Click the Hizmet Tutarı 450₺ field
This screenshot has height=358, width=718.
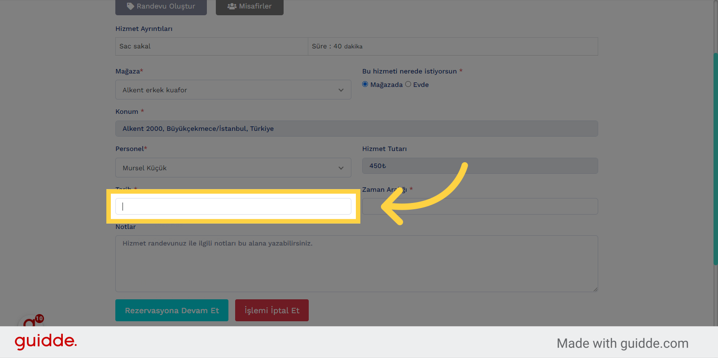point(480,166)
